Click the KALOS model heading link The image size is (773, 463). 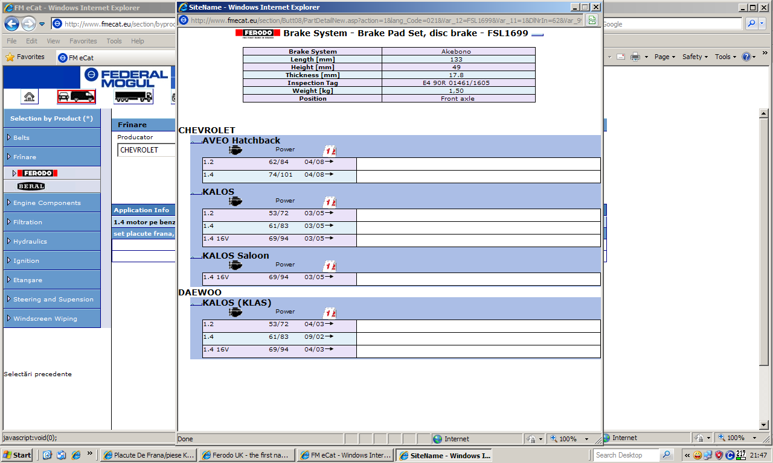(219, 192)
